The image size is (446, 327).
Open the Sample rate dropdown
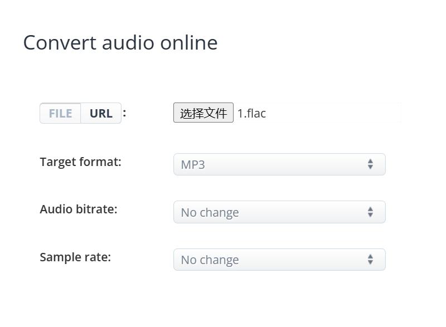(x=279, y=260)
